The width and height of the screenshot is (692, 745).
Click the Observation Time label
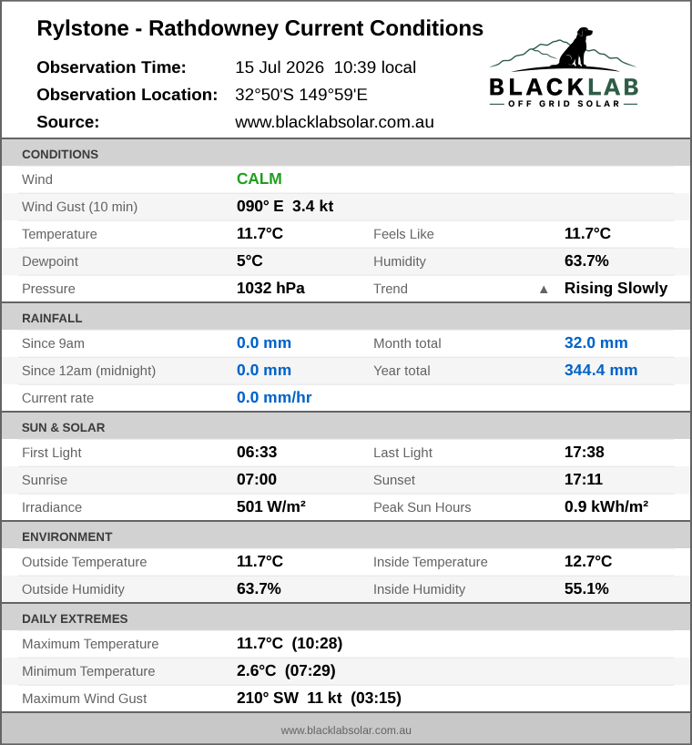pyautogui.click(x=112, y=67)
